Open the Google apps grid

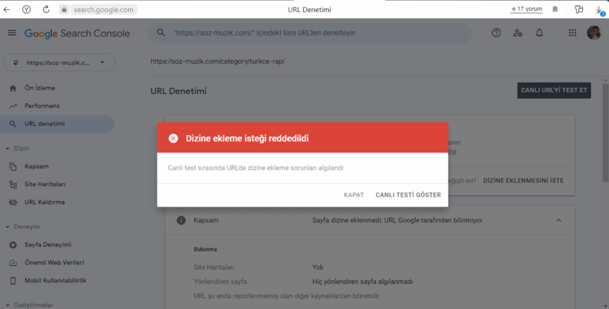572,33
